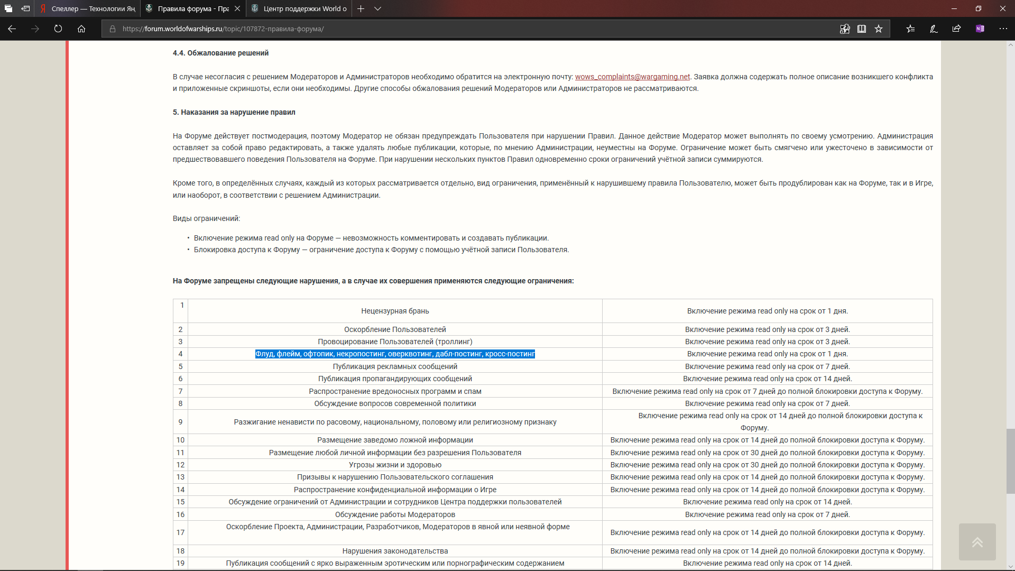
Task: Click the Share page icon
Action: point(956,29)
